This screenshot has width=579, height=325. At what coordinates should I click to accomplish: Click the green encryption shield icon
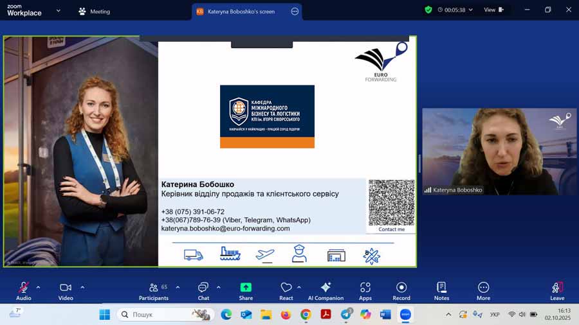coord(428,10)
